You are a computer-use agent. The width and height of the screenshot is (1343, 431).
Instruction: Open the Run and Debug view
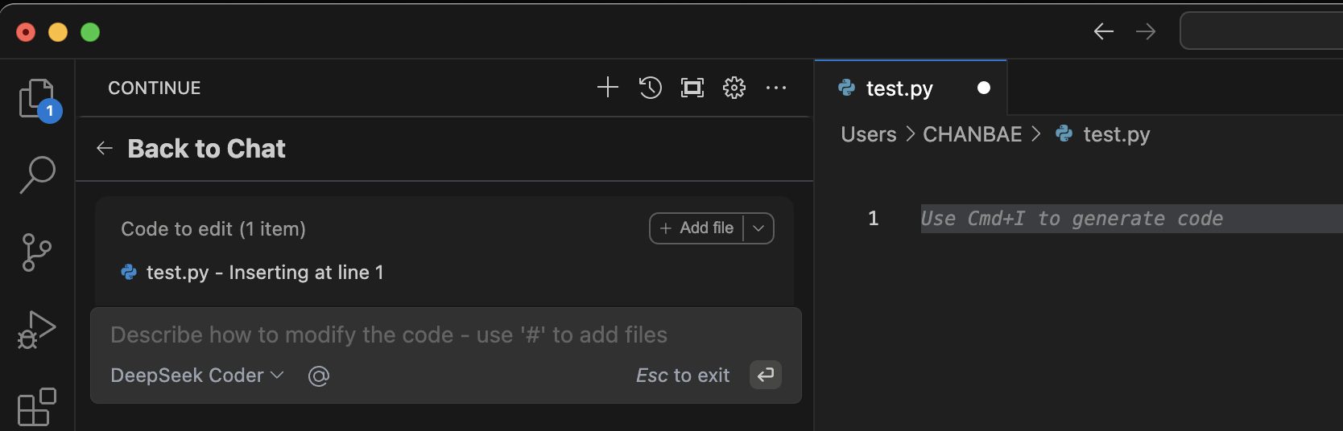(37, 330)
